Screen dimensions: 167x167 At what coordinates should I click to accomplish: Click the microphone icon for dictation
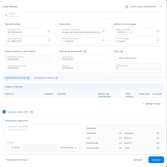(x=76, y=148)
